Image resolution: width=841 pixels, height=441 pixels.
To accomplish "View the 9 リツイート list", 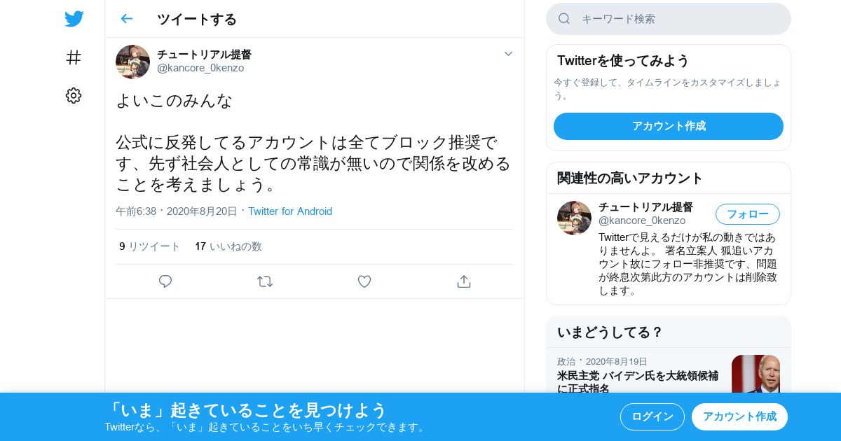I will pyautogui.click(x=149, y=246).
